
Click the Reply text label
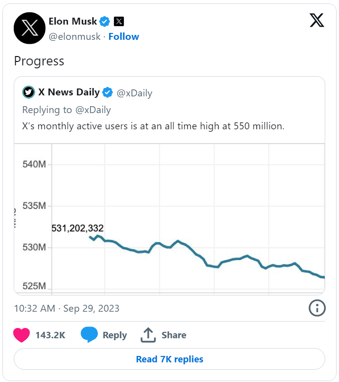tap(114, 335)
